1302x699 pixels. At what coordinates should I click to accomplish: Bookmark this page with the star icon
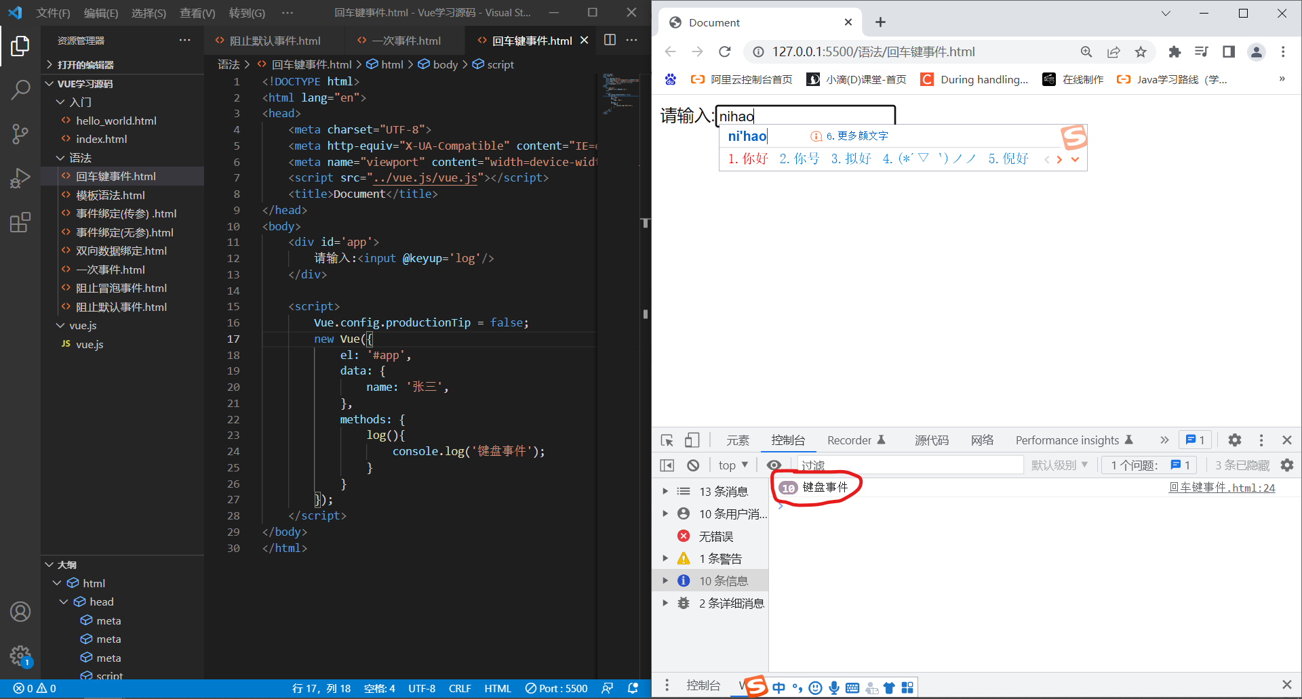tap(1141, 52)
